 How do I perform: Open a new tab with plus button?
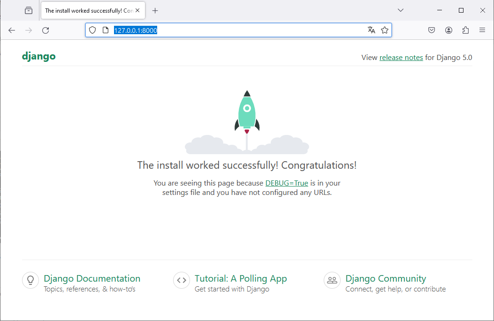[x=155, y=10]
